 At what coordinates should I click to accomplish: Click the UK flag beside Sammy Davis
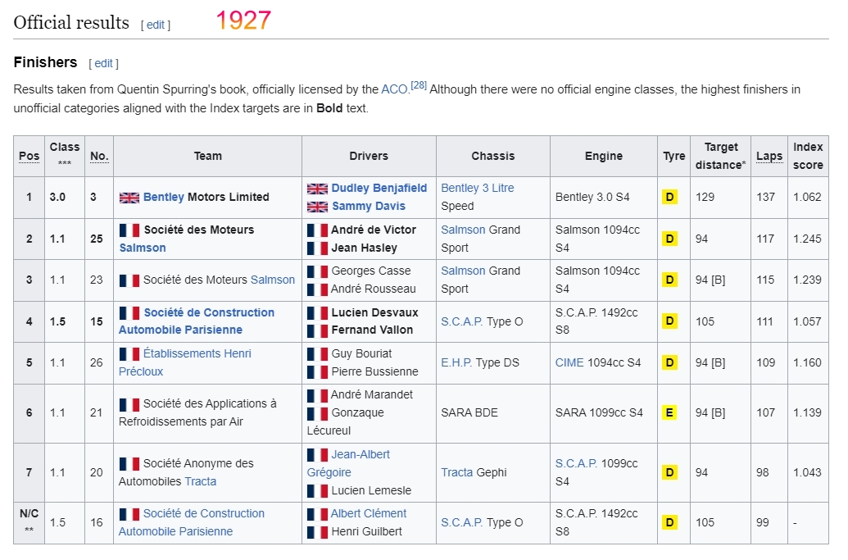(x=317, y=207)
